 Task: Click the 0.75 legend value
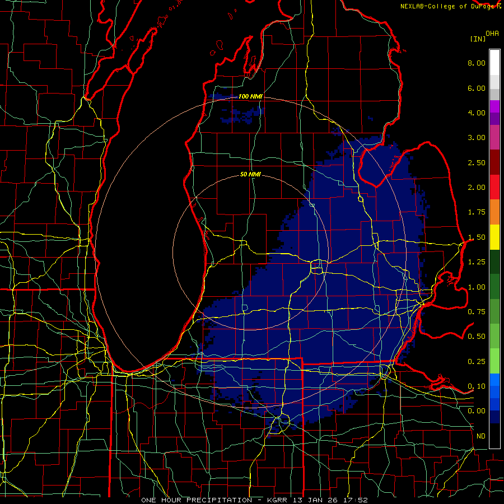point(477,312)
